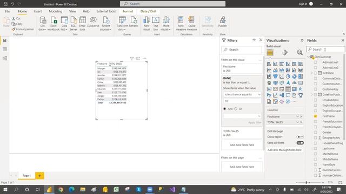Open the Analytics magnifier tab

click(300, 53)
